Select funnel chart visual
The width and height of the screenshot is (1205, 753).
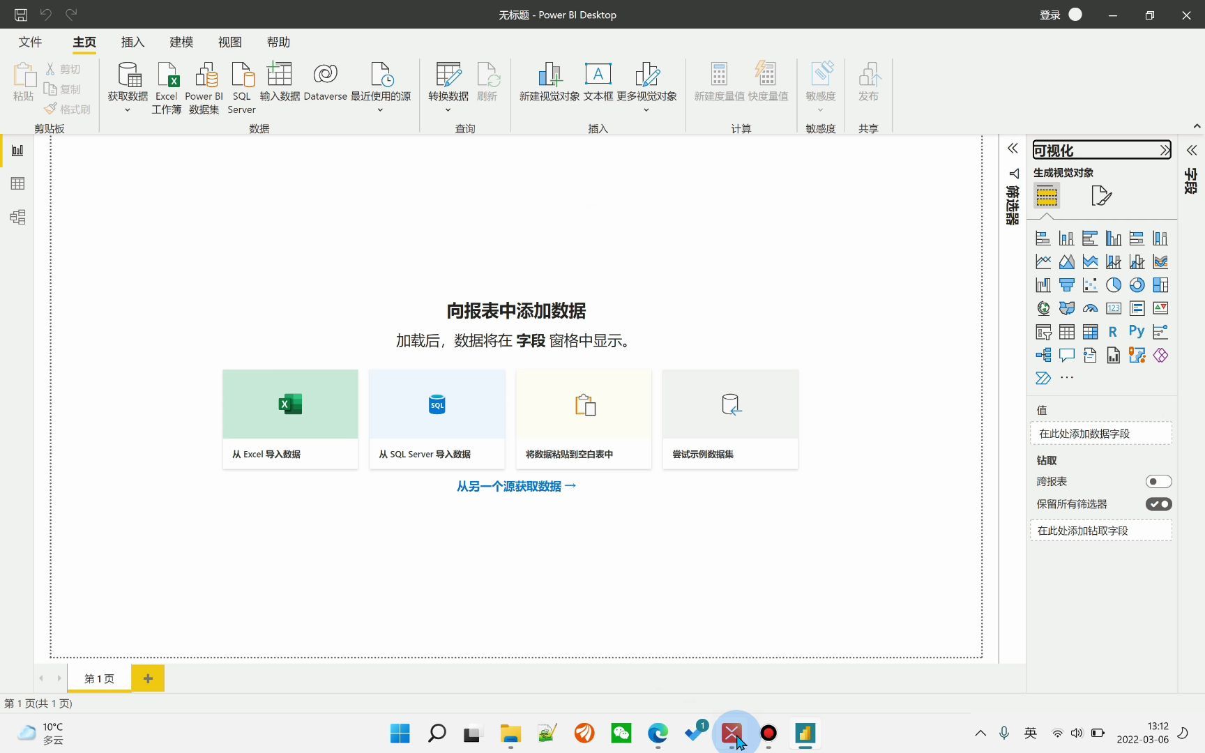(x=1067, y=284)
